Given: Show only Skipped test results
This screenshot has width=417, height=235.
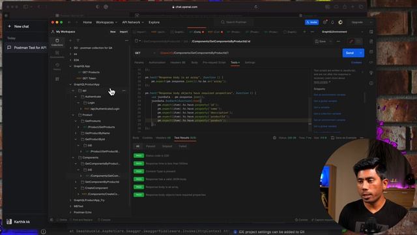Looking at the screenshot, I should coord(167,146).
